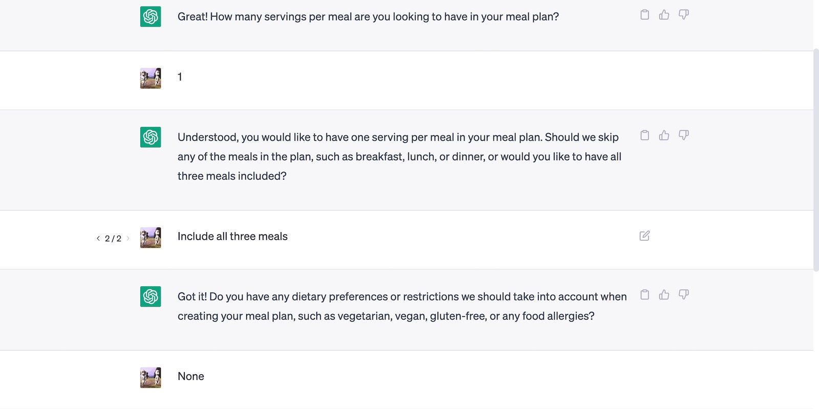Go to next message version arrow
Image resolution: width=819 pixels, height=409 pixels.
[x=128, y=238]
